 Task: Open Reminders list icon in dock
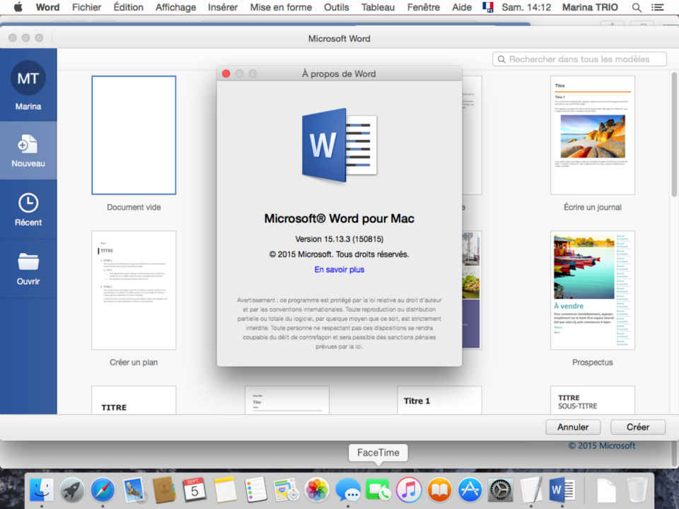click(x=255, y=490)
